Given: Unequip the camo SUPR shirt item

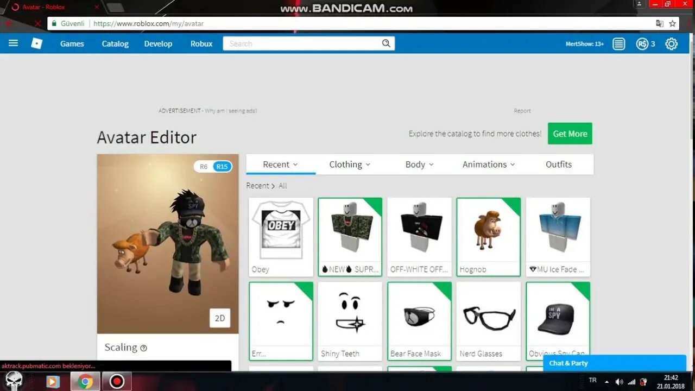Looking at the screenshot, I should point(350,237).
